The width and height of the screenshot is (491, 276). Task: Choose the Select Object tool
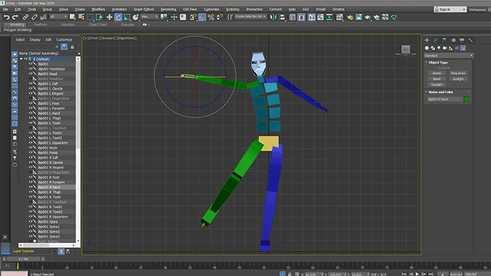(x=73, y=17)
